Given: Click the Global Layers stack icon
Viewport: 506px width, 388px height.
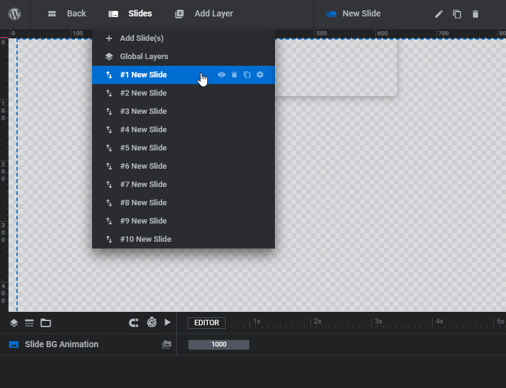Looking at the screenshot, I should pos(109,57).
